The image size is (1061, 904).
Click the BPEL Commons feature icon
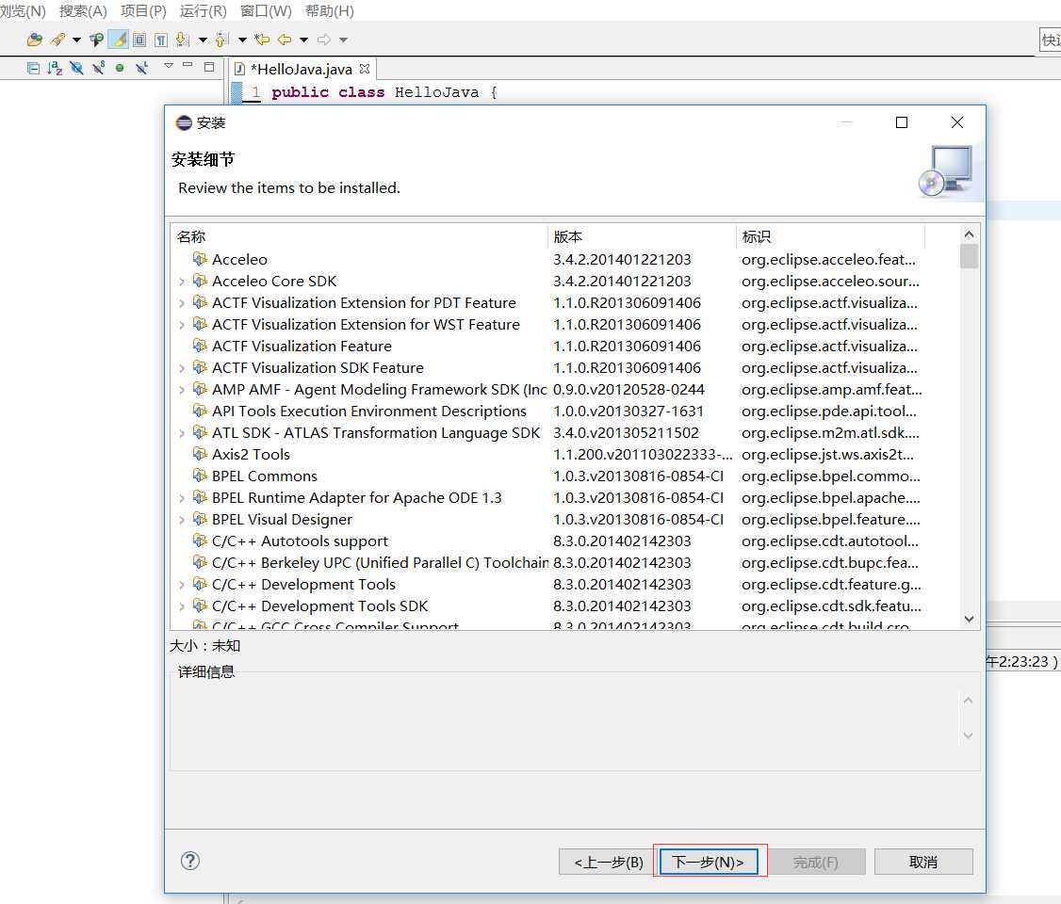pos(200,476)
